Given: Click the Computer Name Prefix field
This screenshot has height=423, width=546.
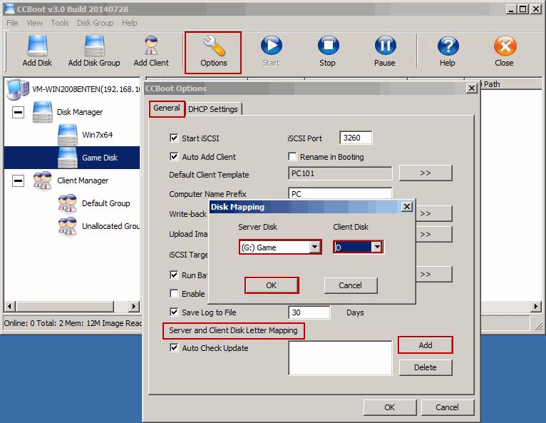Looking at the screenshot, I should [x=340, y=194].
